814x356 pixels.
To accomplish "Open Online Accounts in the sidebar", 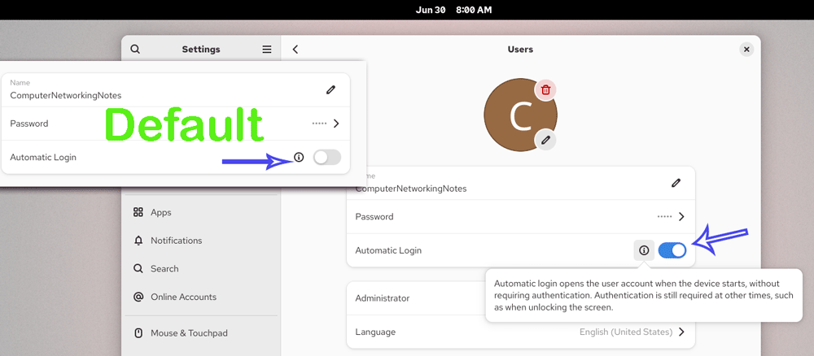I will coord(201,297).
